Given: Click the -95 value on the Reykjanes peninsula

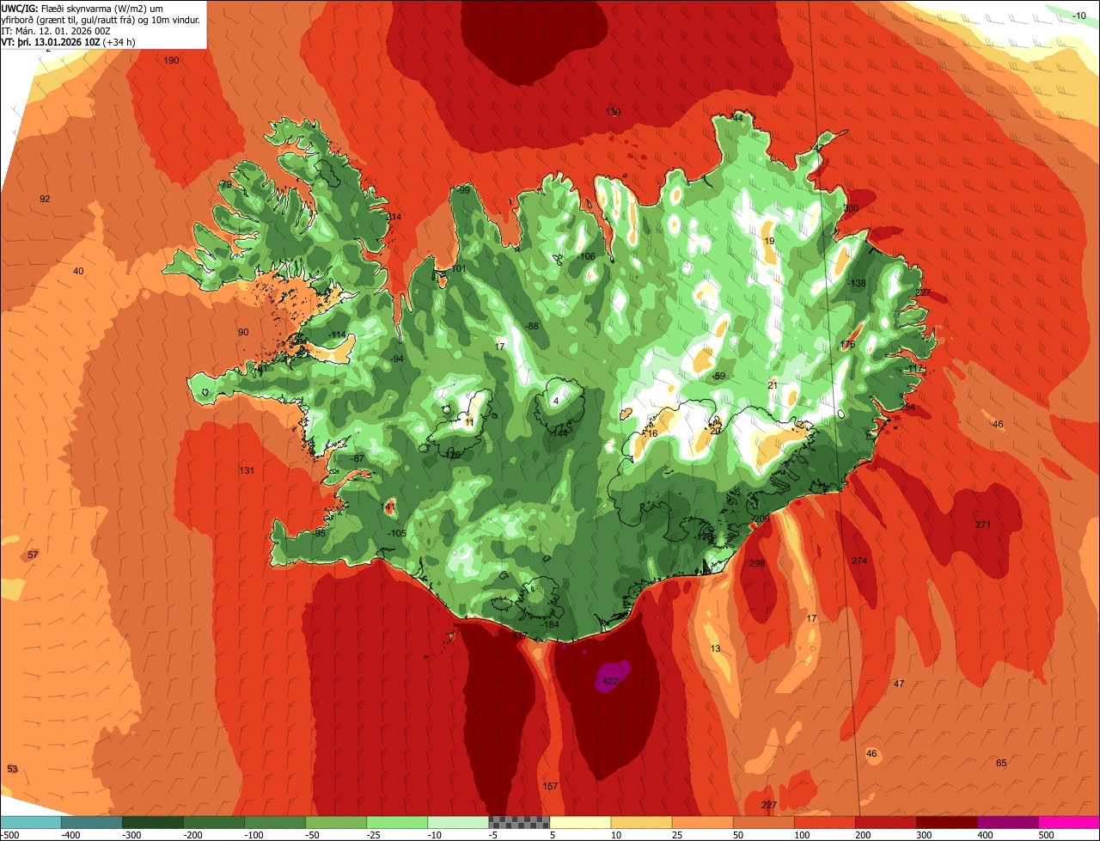Looking at the screenshot, I should [319, 533].
